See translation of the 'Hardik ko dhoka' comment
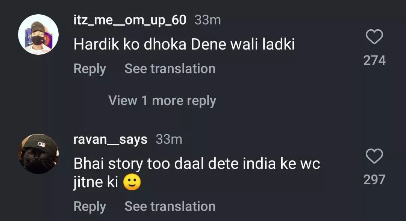This screenshot has height=221, width=406. tap(170, 69)
